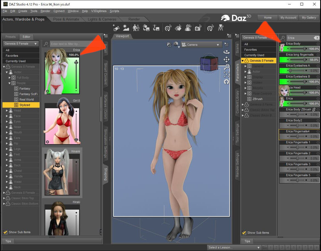Click the Orbit view control in viewport
This screenshot has width=321, height=251.
click(227, 52)
